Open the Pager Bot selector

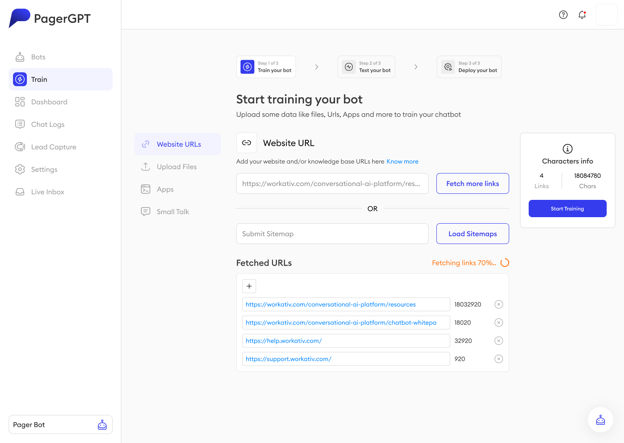(61, 424)
